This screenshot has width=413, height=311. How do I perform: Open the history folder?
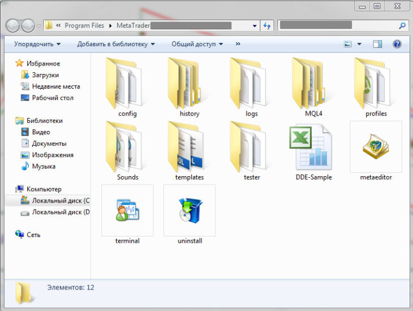(190, 87)
